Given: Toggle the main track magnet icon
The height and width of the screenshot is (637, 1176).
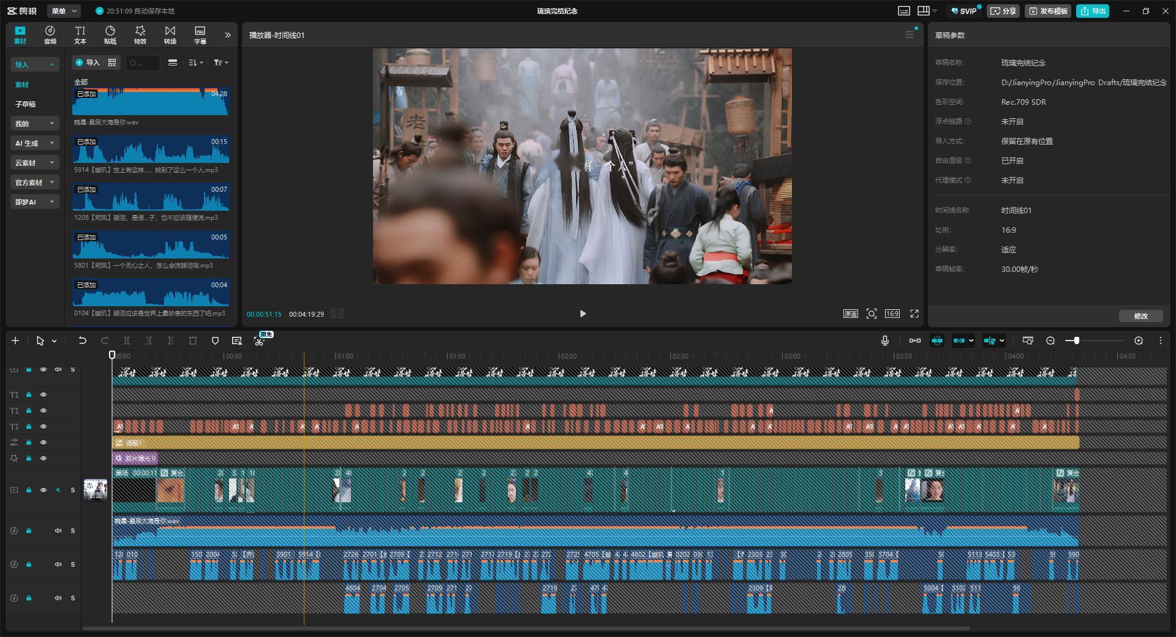Looking at the screenshot, I should [915, 341].
